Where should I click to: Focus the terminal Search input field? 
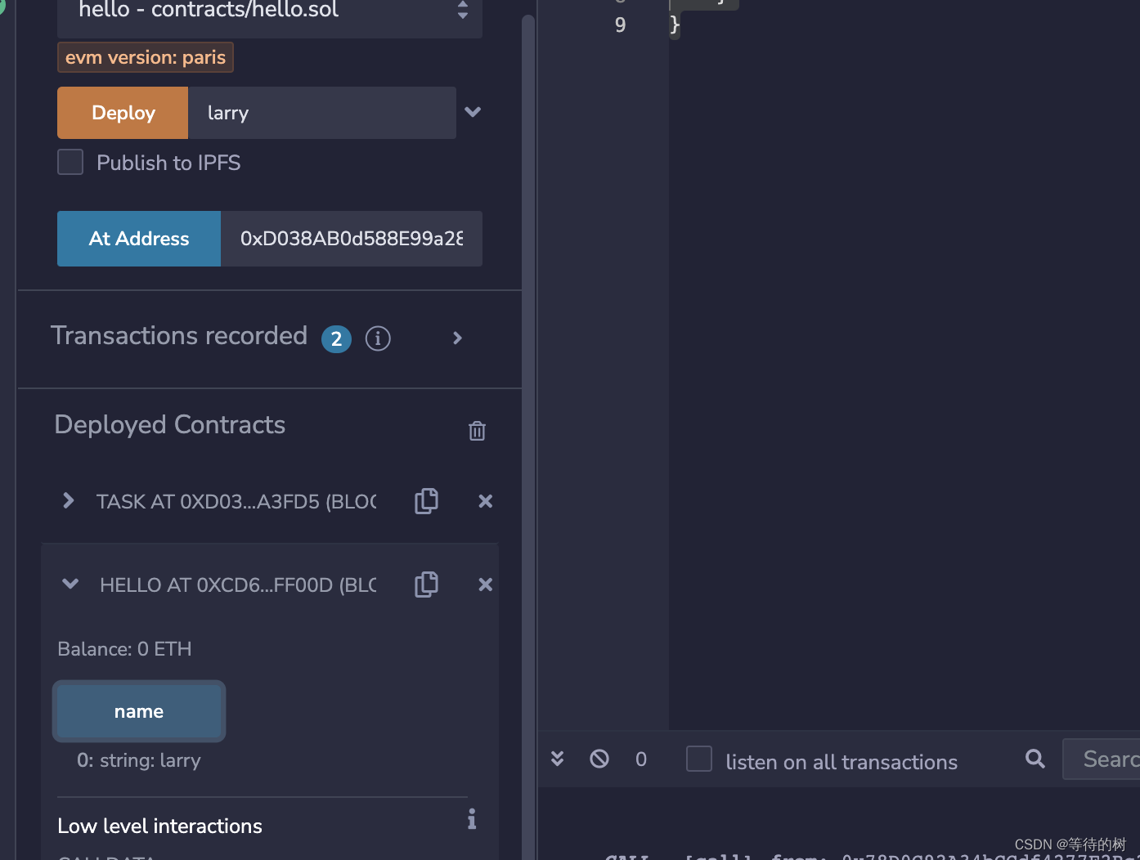(1102, 759)
